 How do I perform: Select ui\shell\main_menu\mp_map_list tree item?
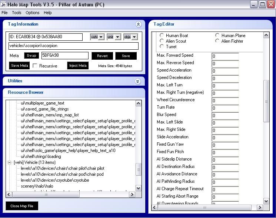coord(50,115)
